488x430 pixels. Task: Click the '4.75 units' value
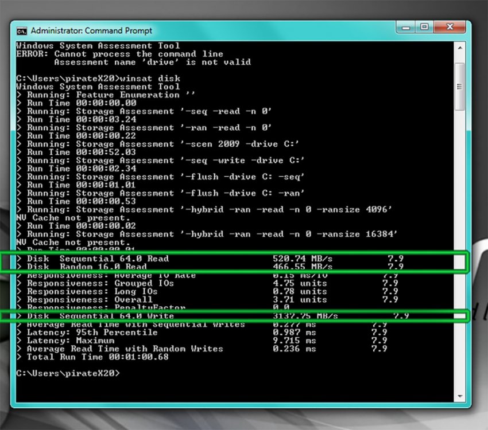(x=300, y=283)
